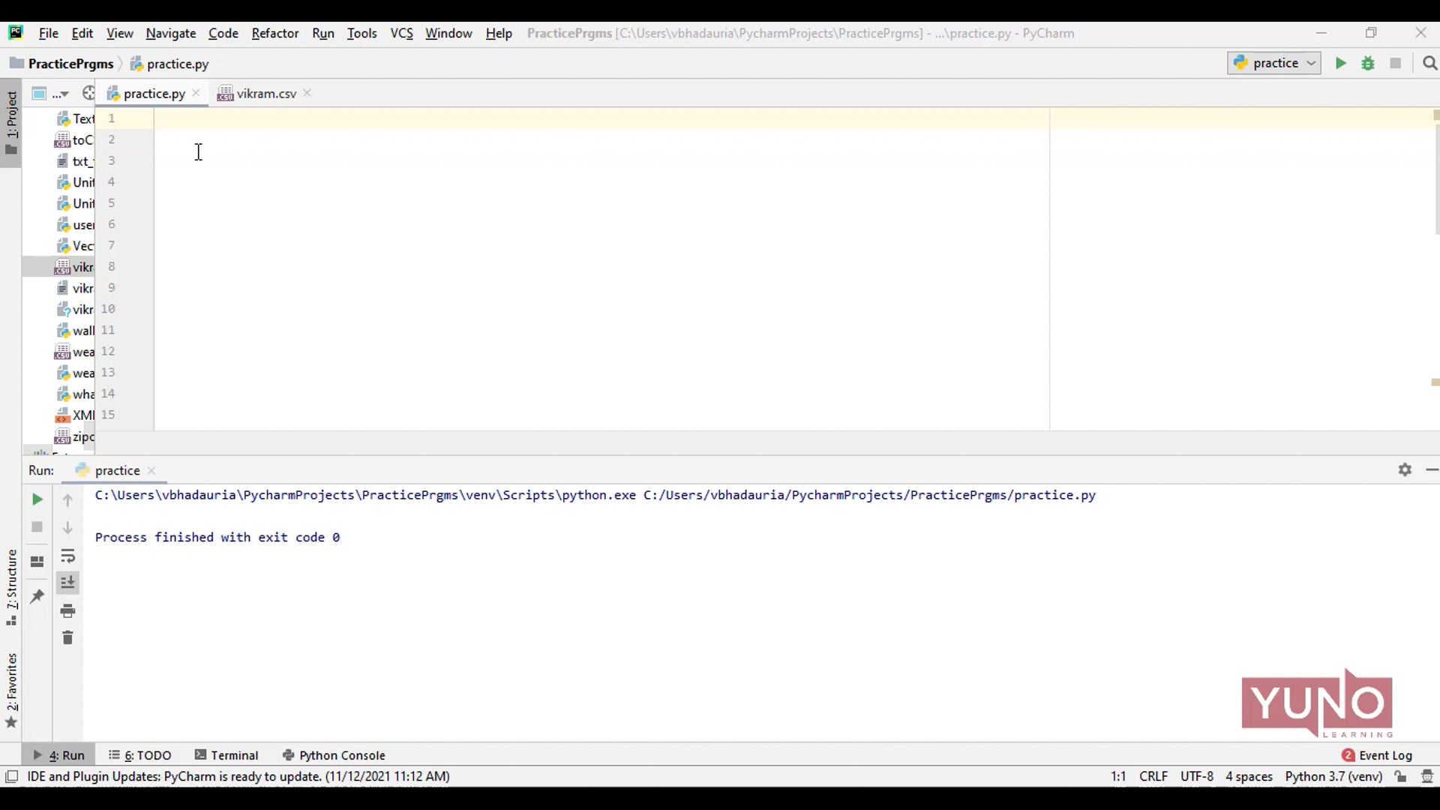Open the Event Log
This screenshot has width=1440, height=810.
pos(1377,755)
